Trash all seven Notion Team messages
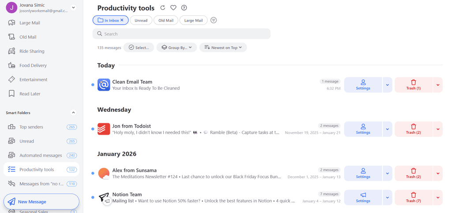Viewport: 450px width, 213px height. 413,198
